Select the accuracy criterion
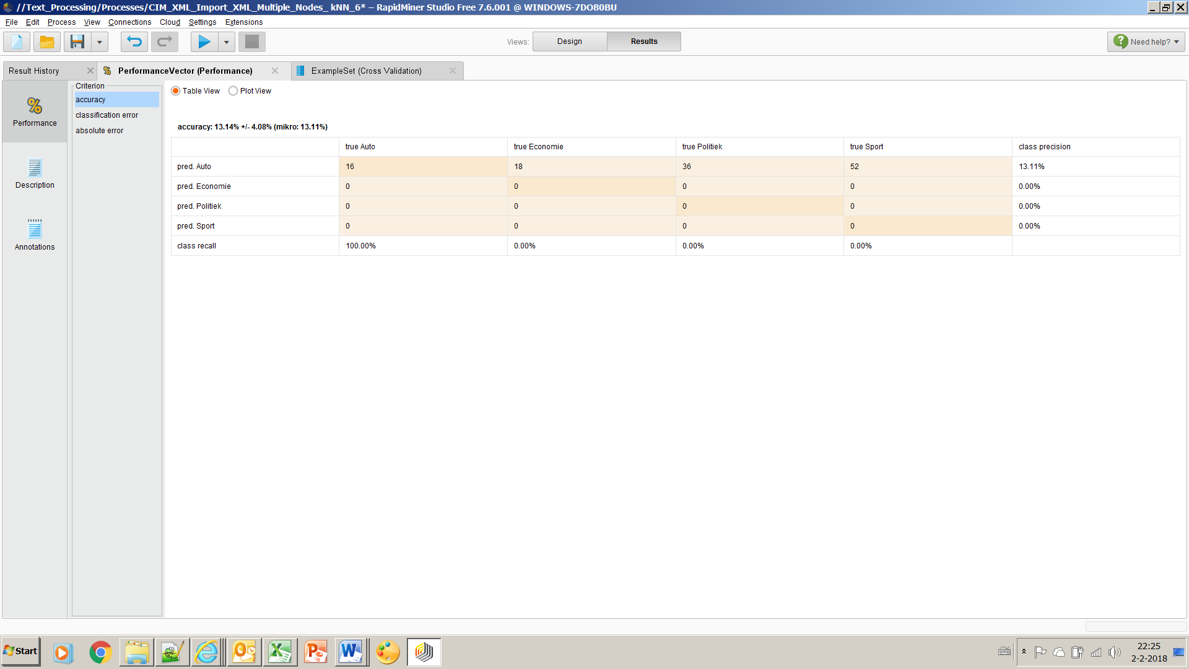 point(117,100)
